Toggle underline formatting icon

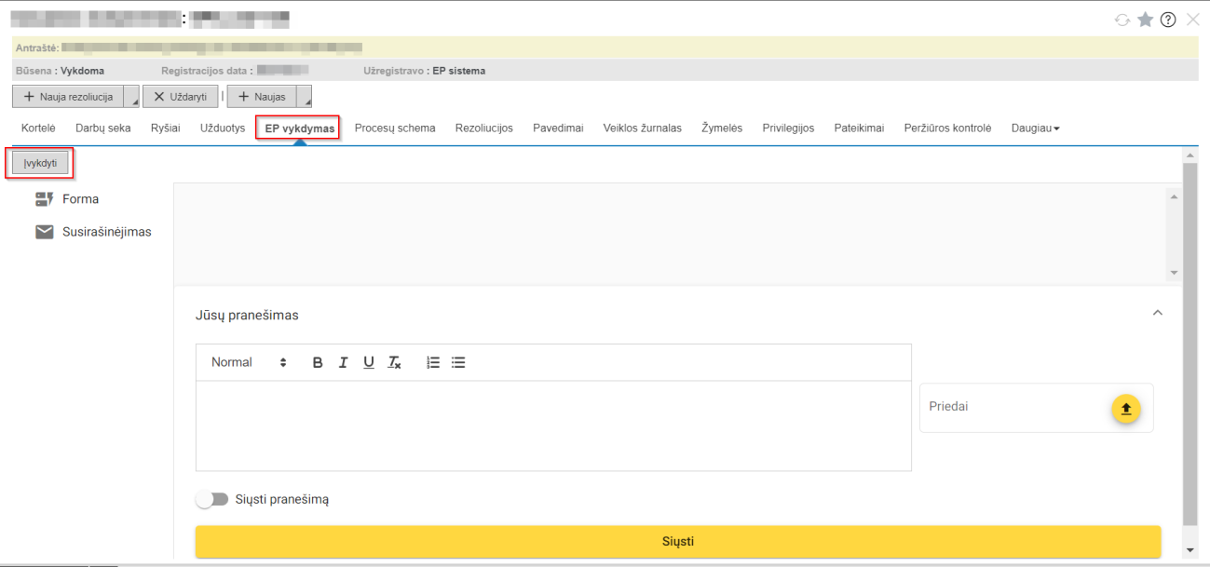369,363
